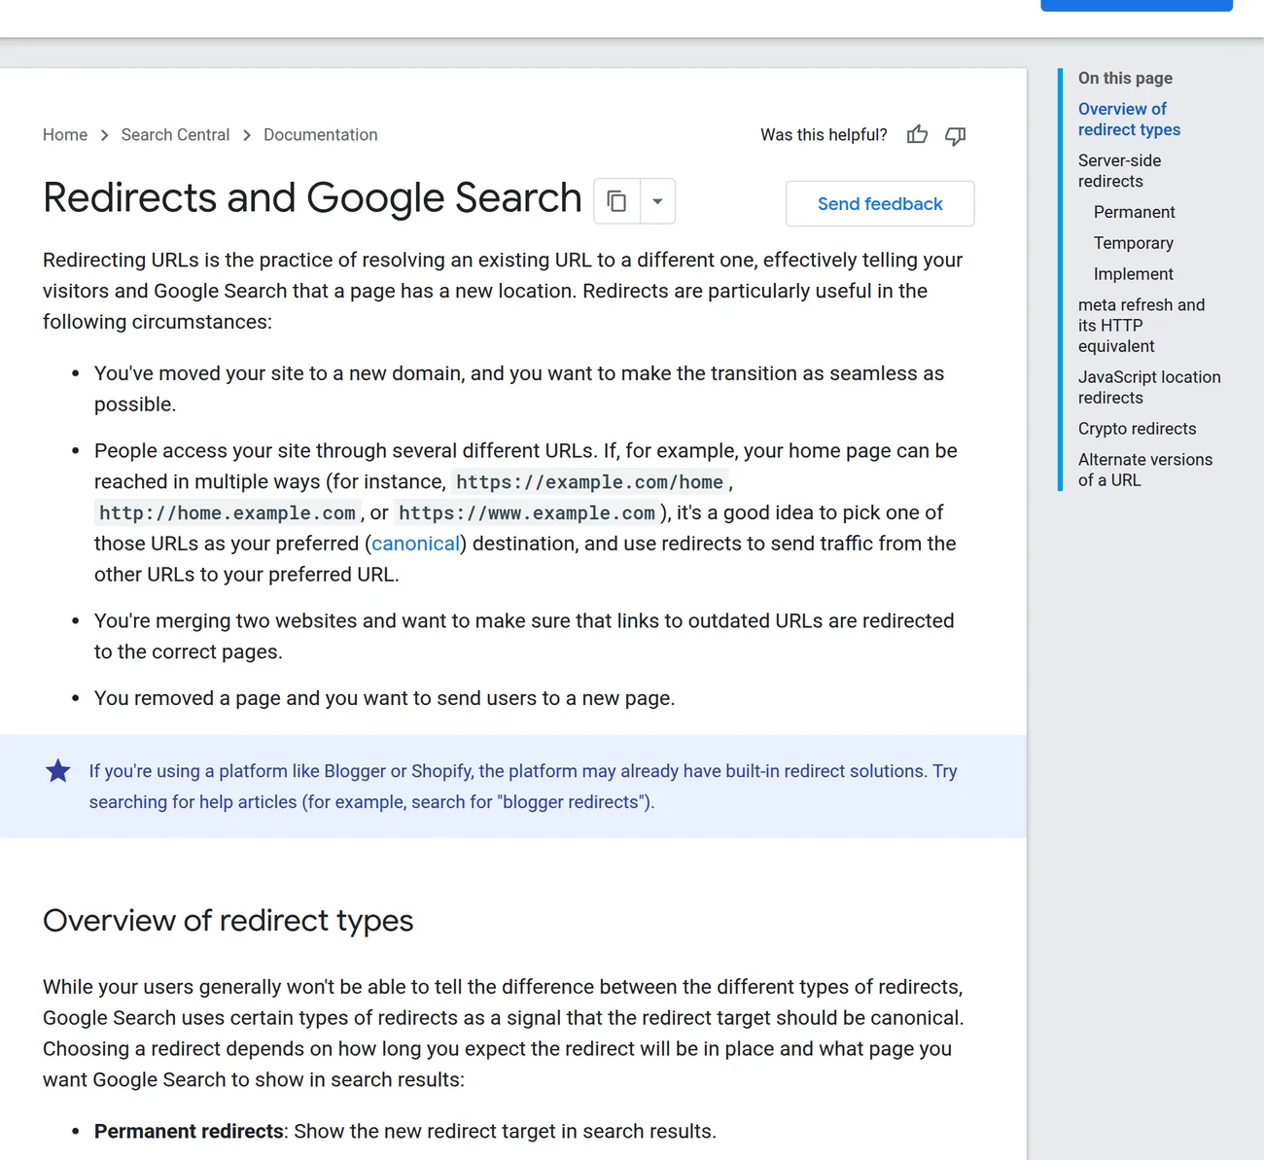Go to Home breadcrumb
Viewport: 1264px width, 1160px height.
coord(65,135)
